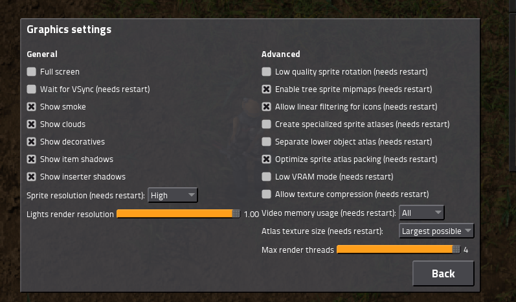The image size is (516, 302).
Task: Uncheck Enable tree sprite mipmaps
Action: point(266,89)
